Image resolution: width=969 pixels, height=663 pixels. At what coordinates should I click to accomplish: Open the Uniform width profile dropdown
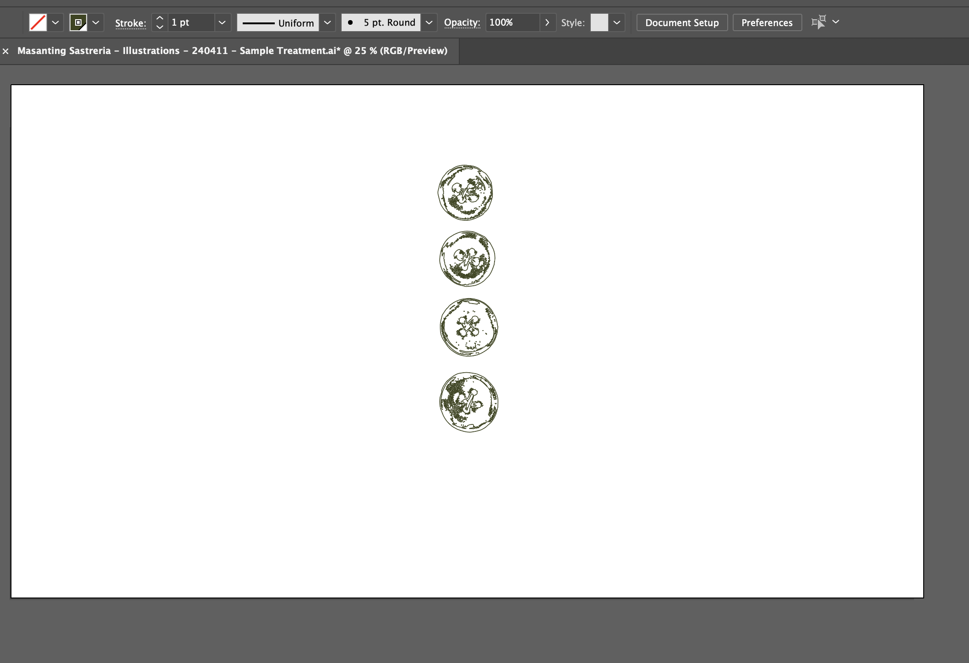[327, 22]
